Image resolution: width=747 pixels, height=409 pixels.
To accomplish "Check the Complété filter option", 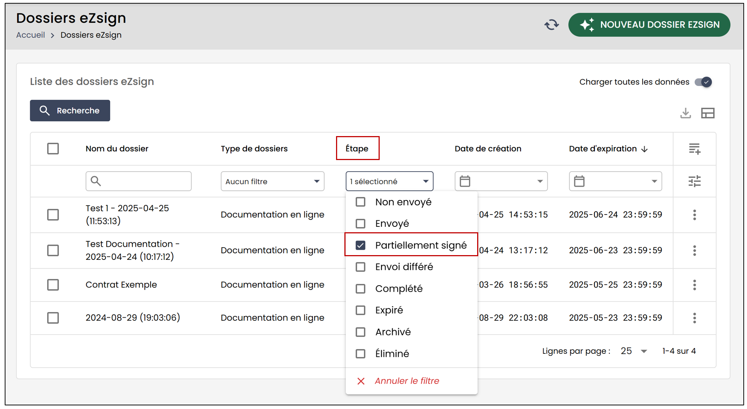I will [x=360, y=289].
